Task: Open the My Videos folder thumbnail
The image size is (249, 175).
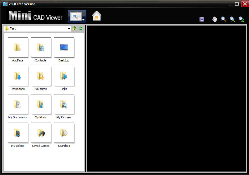Action: click(18, 133)
